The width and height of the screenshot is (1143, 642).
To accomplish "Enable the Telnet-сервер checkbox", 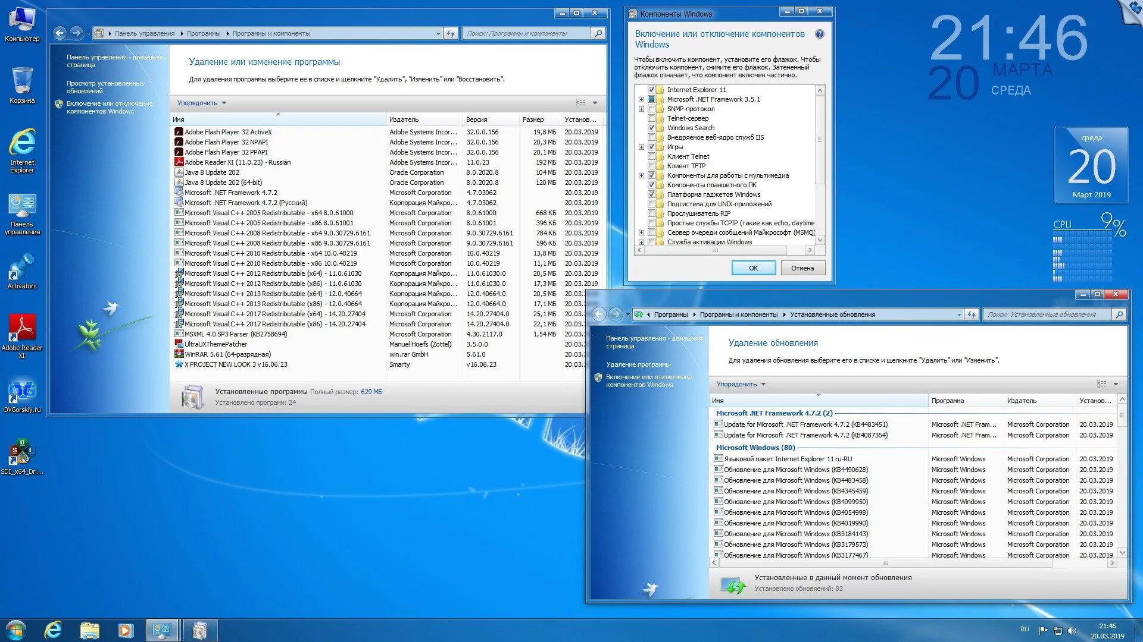I will 651,118.
